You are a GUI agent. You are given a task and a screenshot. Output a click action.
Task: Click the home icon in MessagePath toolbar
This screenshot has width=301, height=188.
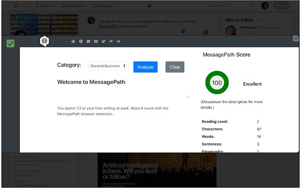pos(73,41)
